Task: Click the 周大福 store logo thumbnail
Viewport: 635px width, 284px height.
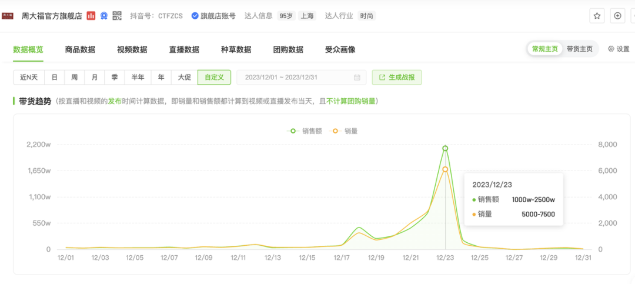Action: tap(8, 16)
